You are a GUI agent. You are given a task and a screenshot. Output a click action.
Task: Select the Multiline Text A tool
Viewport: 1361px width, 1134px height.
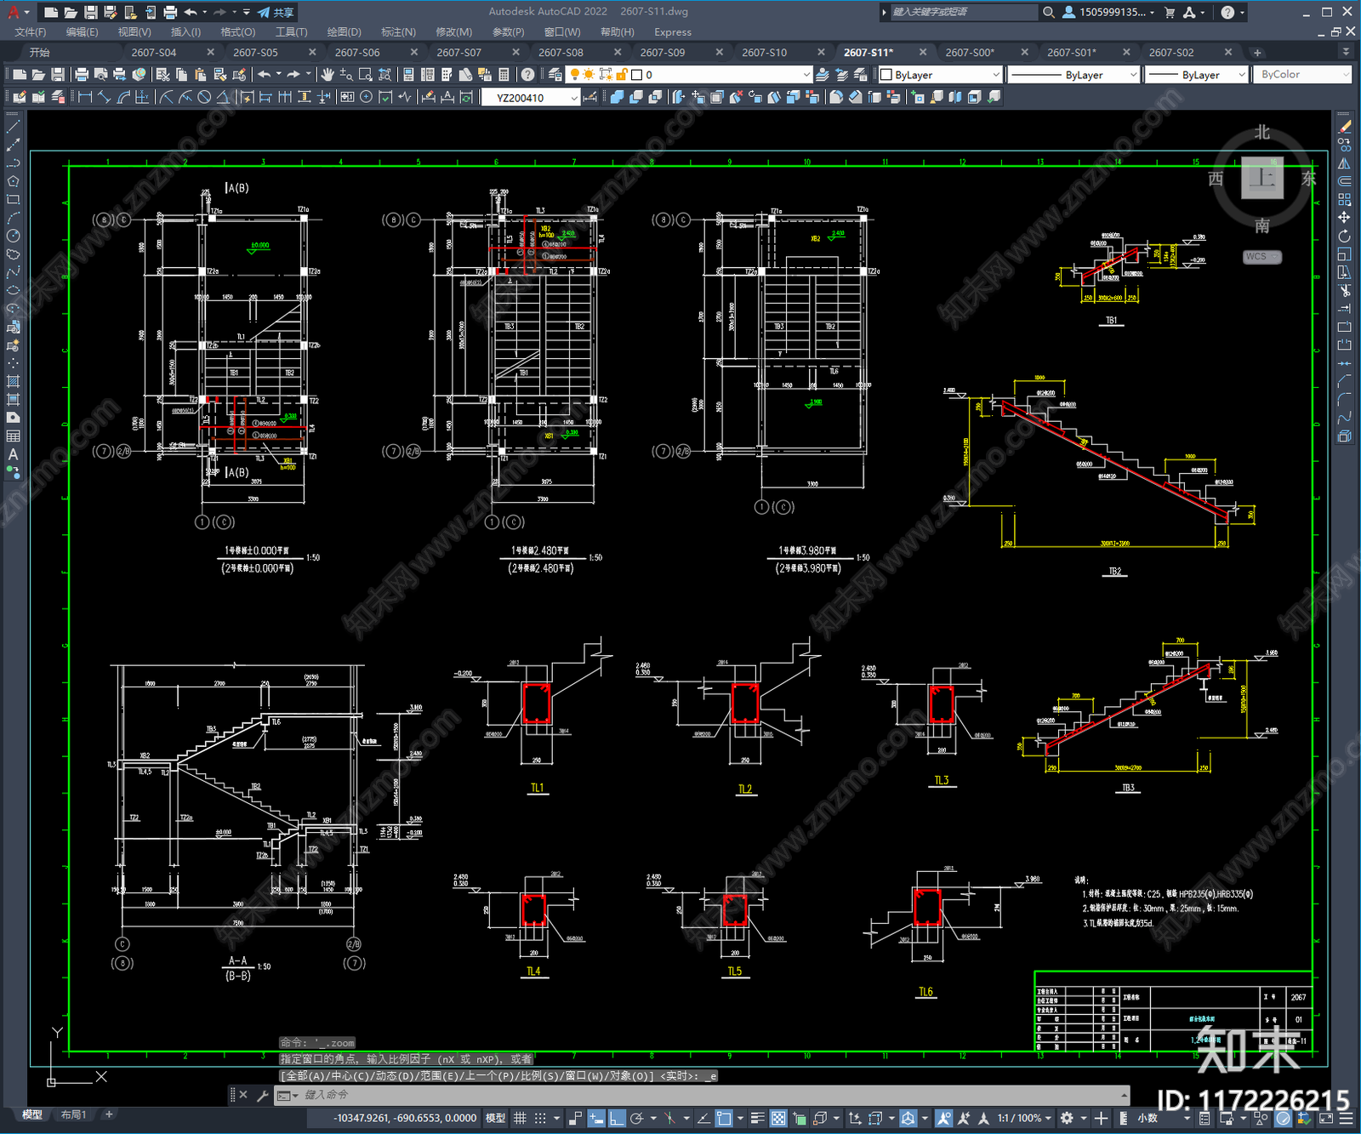click(x=13, y=454)
